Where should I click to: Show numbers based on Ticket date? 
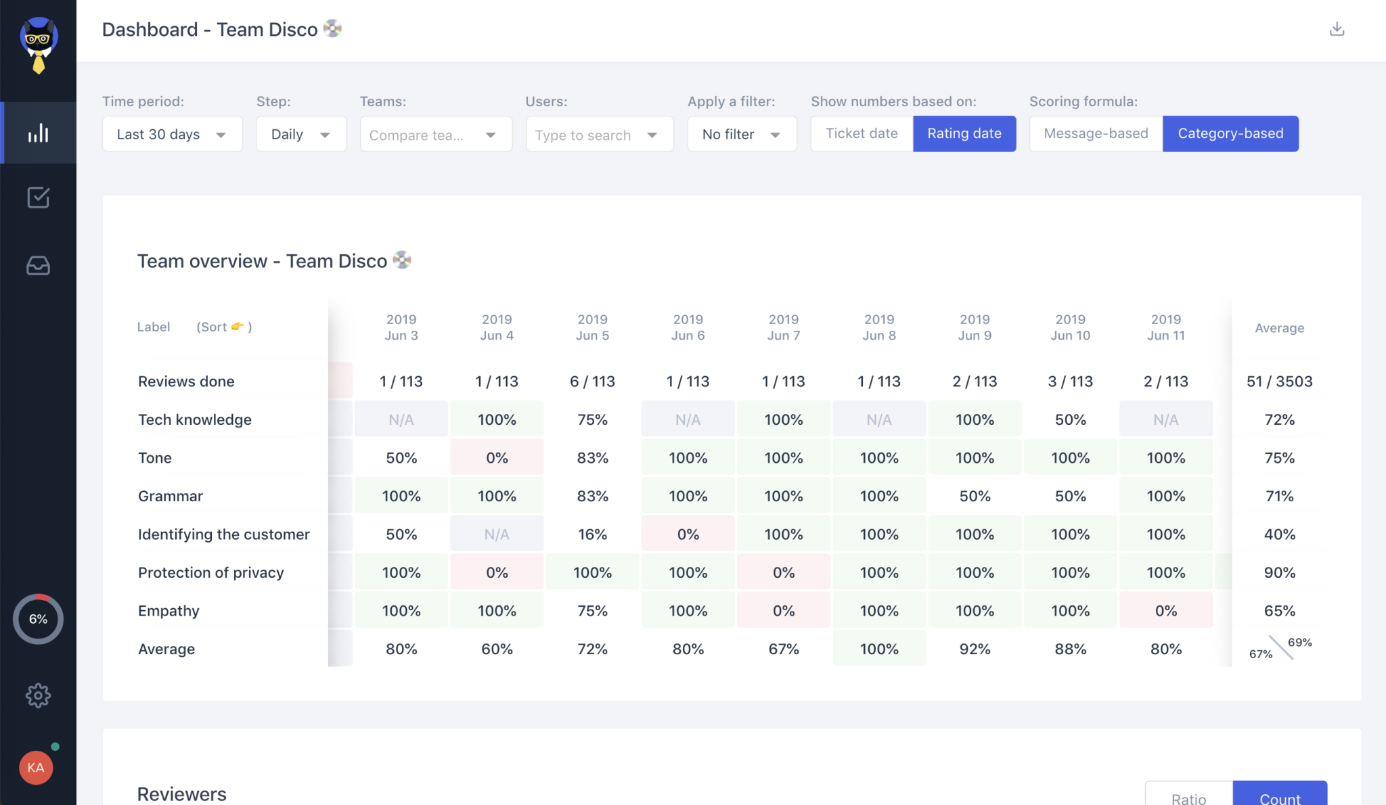click(861, 133)
